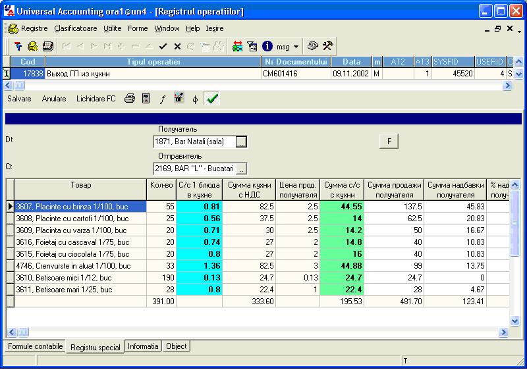Click the Выход ГП из кухни operation cell
The height and width of the screenshot is (370, 527).
153,74
